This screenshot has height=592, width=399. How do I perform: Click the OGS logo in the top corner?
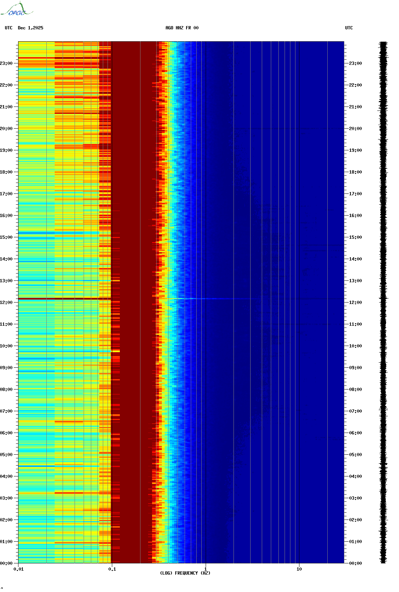(17, 10)
